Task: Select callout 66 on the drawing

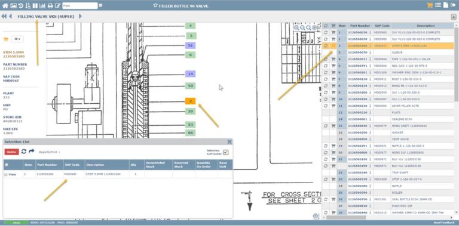Action: pyautogui.click(x=190, y=133)
